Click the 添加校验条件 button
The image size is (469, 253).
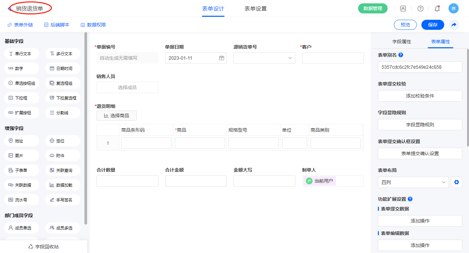pyautogui.click(x=420, y=96)
